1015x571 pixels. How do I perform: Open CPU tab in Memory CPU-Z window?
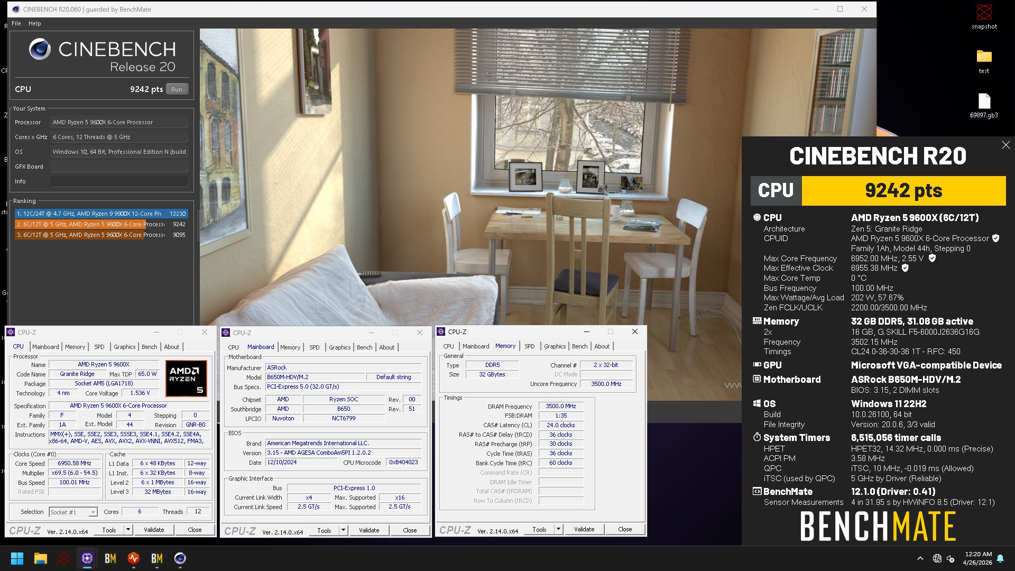tap(448, 346)
